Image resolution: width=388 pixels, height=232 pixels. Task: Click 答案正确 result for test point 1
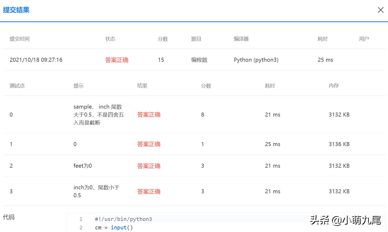tap(149, 144)
